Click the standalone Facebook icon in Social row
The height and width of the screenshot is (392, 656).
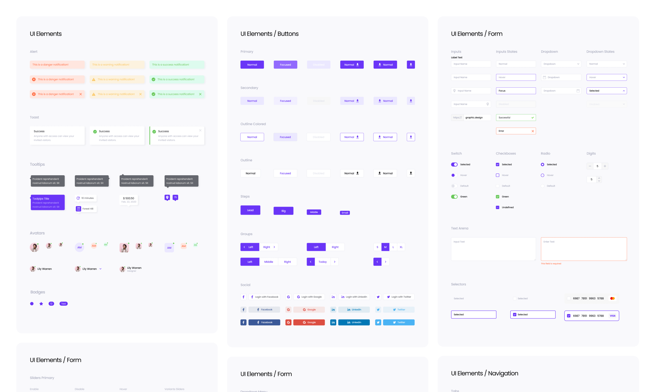[243, 297]
